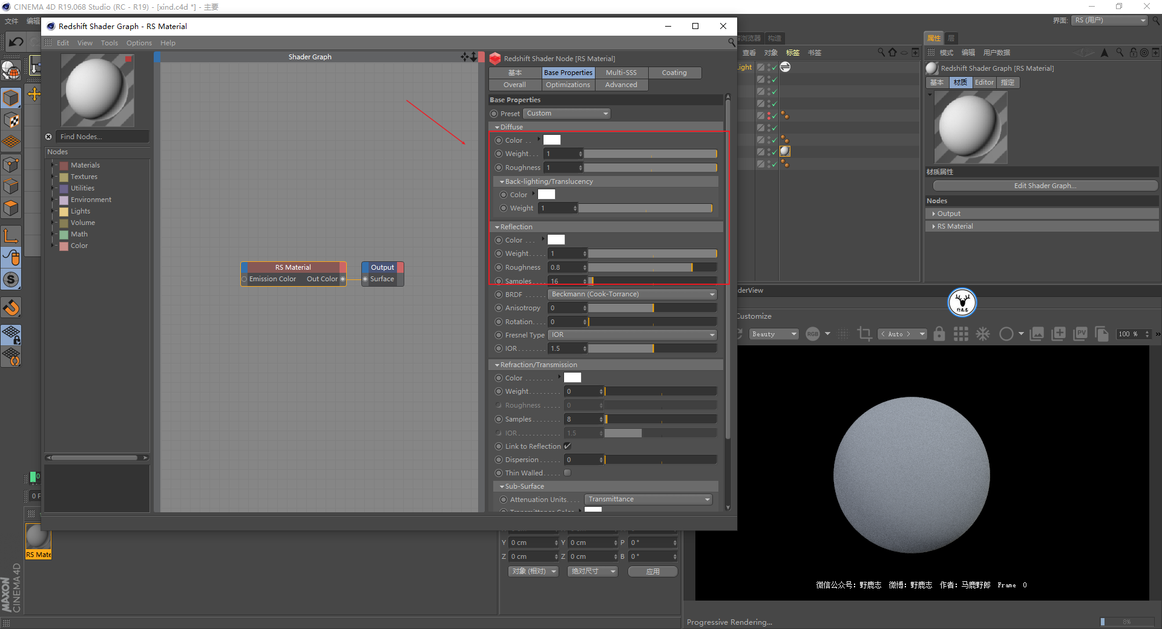Click the orange Move cross icon
The image size is (1162, 629).
[34, 94]
